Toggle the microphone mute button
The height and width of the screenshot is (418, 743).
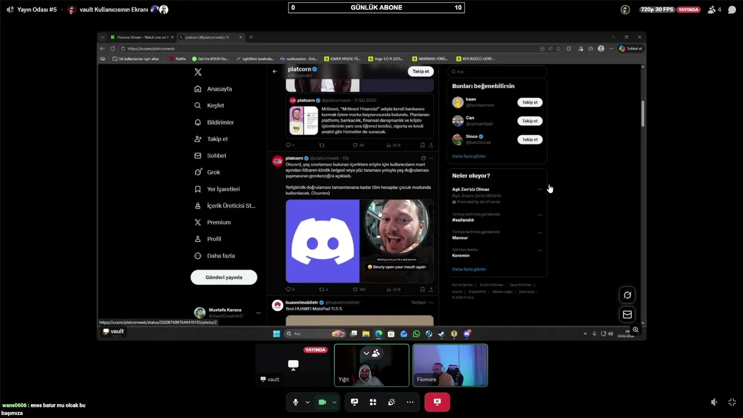coord(295,402)
